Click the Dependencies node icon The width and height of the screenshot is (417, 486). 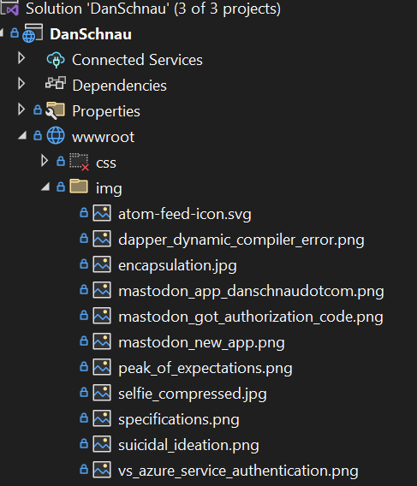56,83
